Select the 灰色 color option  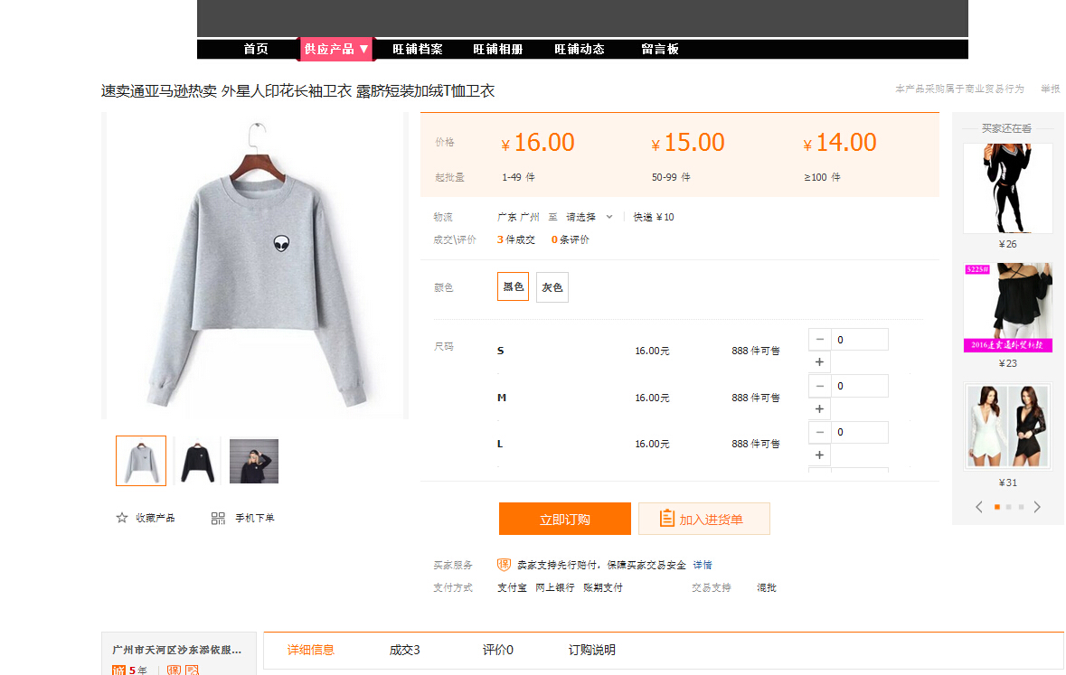pos(552,287)
